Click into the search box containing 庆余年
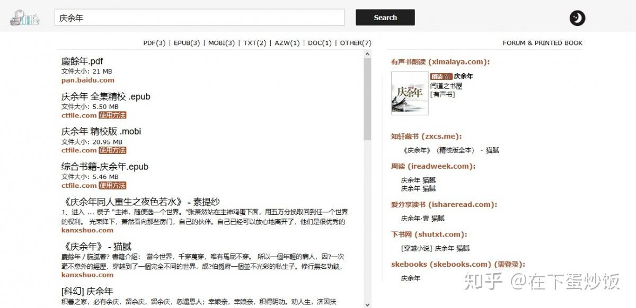This screenshot has height=308, width=636. click(x=199, y=17)
